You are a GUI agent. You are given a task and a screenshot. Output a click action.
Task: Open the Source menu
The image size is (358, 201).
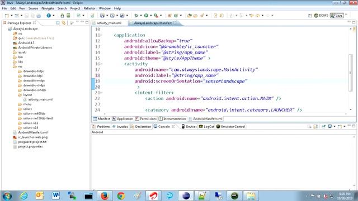point(33,8)
